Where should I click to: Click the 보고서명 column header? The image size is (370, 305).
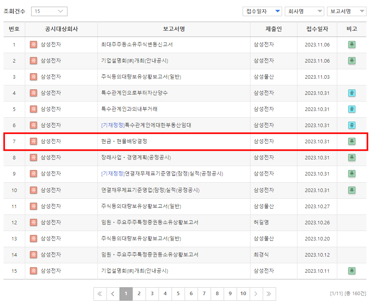174,29
